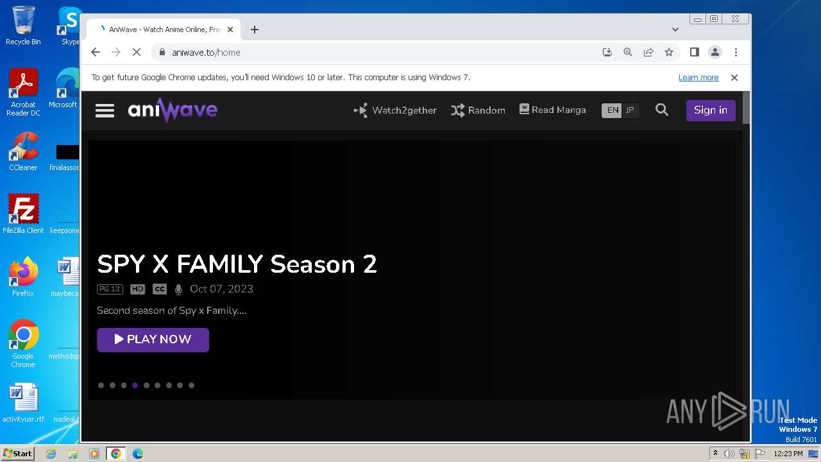Stop loading the page

[137, 53]
